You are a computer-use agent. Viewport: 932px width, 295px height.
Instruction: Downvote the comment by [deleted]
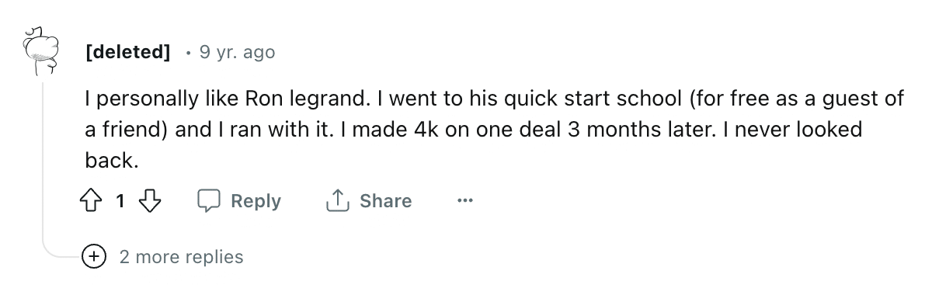(148, 201)
